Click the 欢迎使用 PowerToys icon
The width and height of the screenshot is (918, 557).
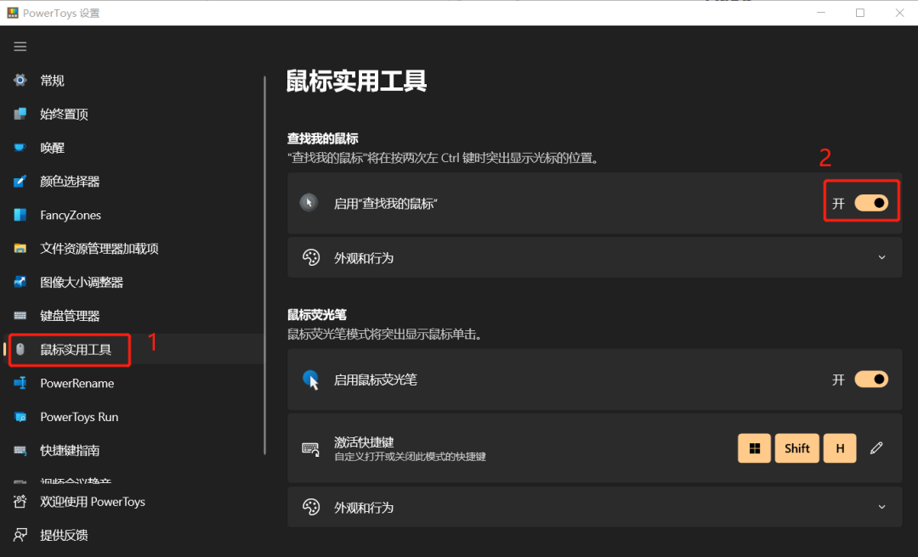click(20, 502)
